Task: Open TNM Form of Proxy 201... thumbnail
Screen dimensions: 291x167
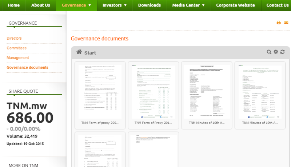Action: tap(153, 92)
